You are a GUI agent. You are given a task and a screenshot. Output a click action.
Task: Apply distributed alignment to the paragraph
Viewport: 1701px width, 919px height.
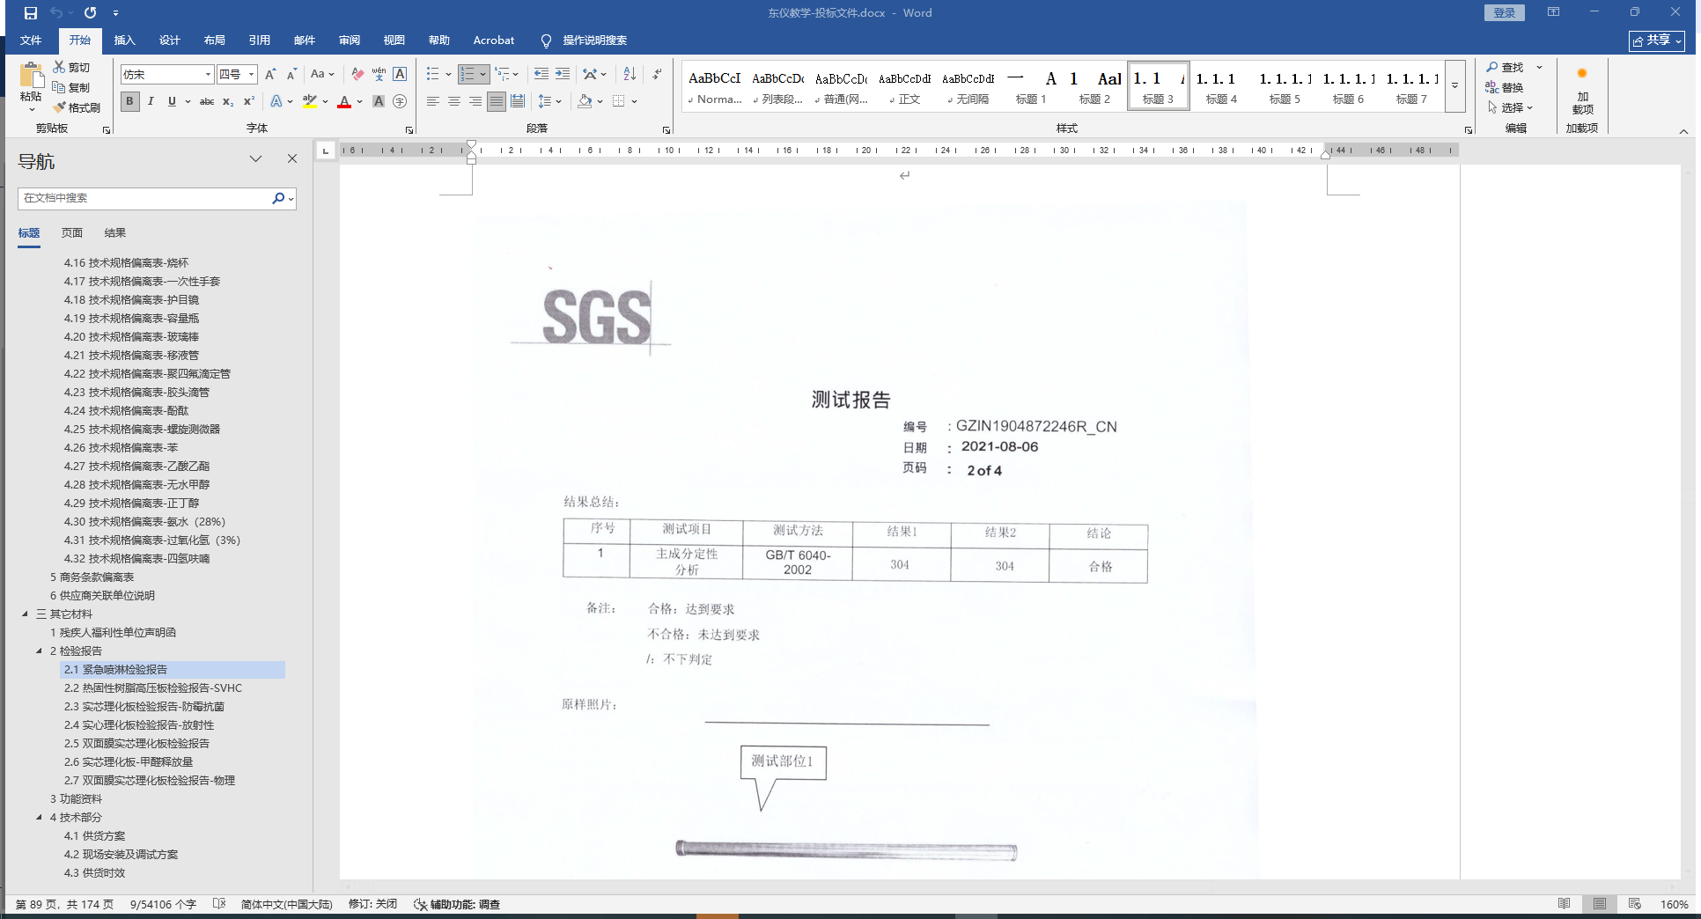click(x=518, y=101)
